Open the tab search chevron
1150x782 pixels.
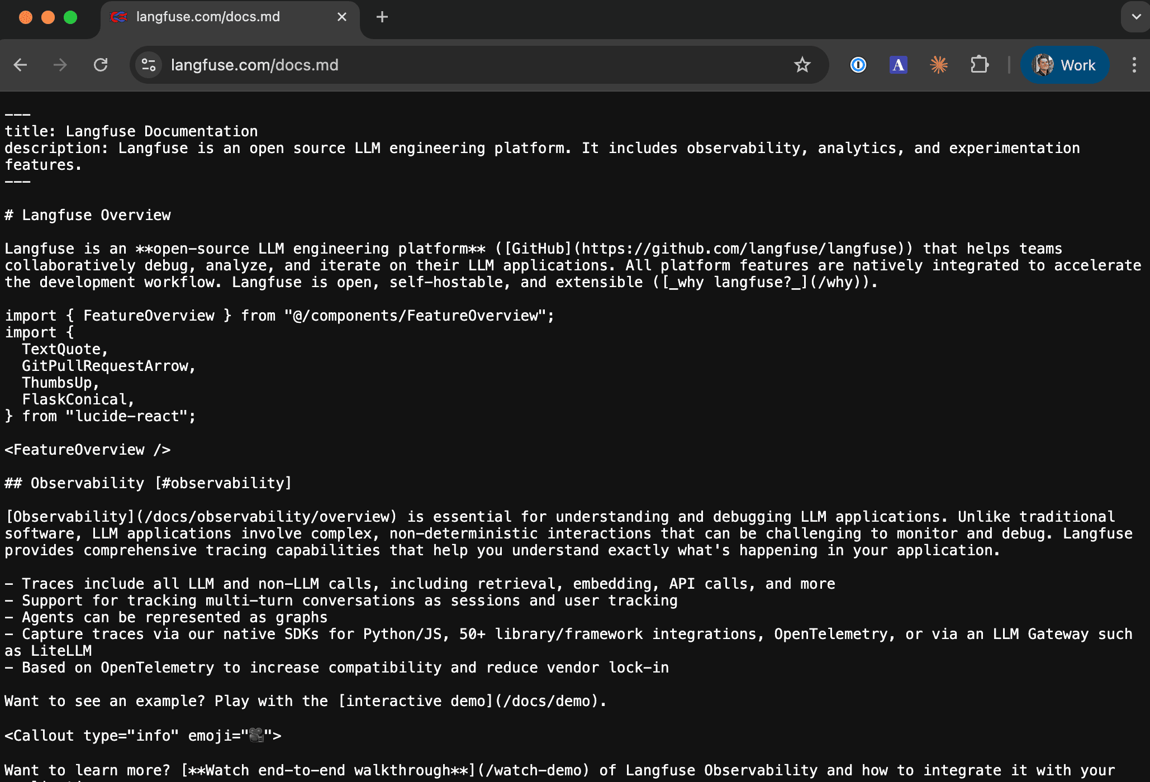1135,17
